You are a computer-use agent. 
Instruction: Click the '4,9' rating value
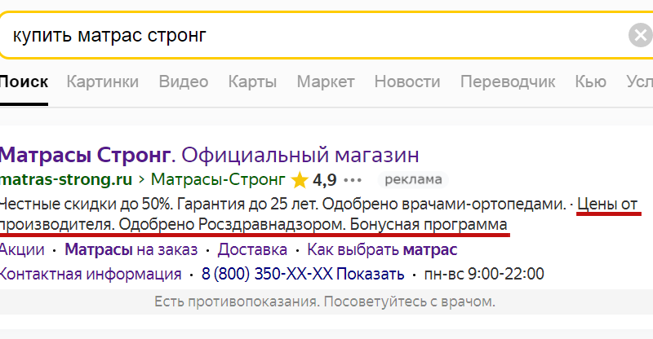pos(325,180)
